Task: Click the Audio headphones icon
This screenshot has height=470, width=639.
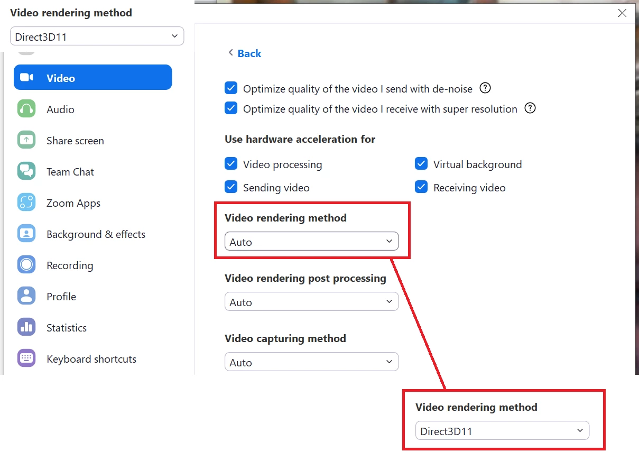Action: point(26,109)
